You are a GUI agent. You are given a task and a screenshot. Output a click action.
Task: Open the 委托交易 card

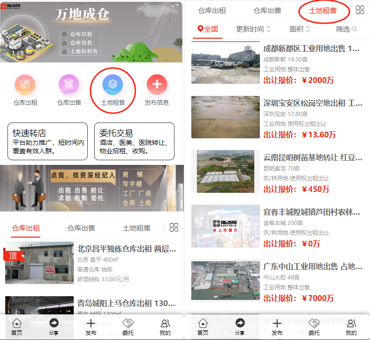pyautogui.click(x=134, y=141)
